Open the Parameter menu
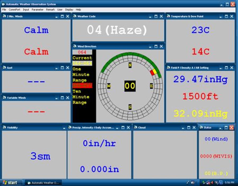This screenshot has width=238, height=186. click(38, 10)
